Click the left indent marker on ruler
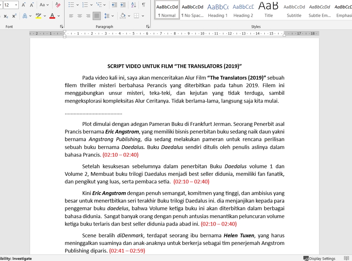This screenshot has width=352, height=261. coord(65,36)
